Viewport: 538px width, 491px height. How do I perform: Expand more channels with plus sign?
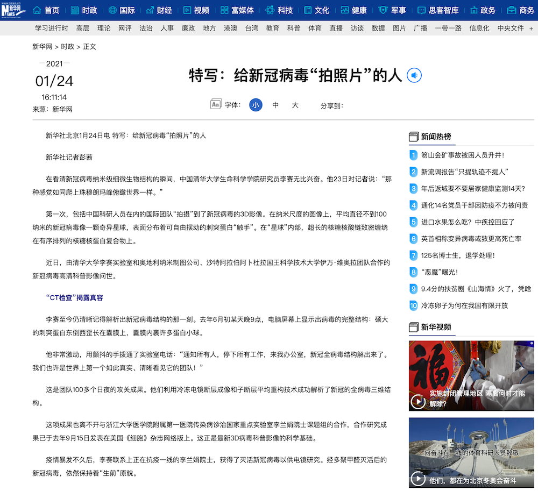531,29
